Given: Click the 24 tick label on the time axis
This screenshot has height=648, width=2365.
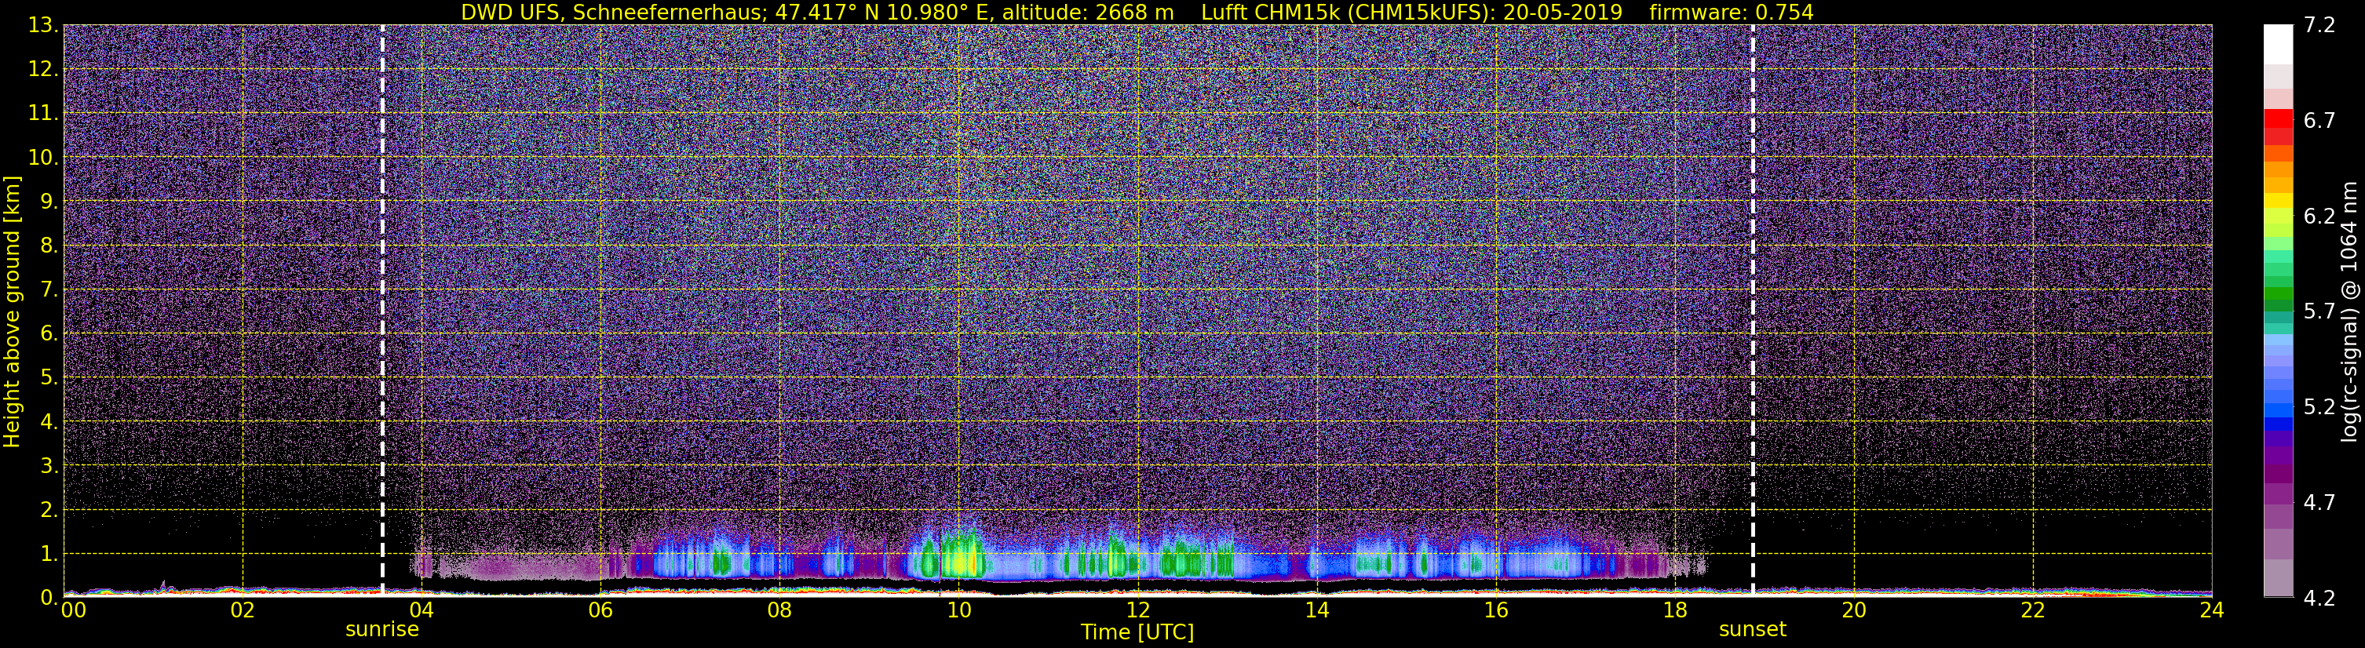Looking at the screenshot, I should pos(2212,610).
